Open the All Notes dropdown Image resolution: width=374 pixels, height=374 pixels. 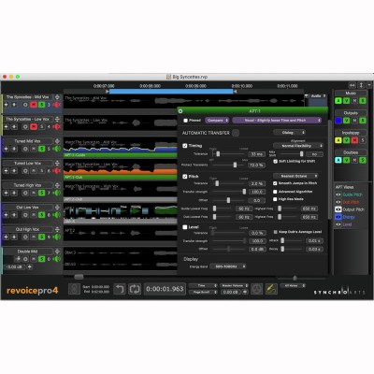293,285
